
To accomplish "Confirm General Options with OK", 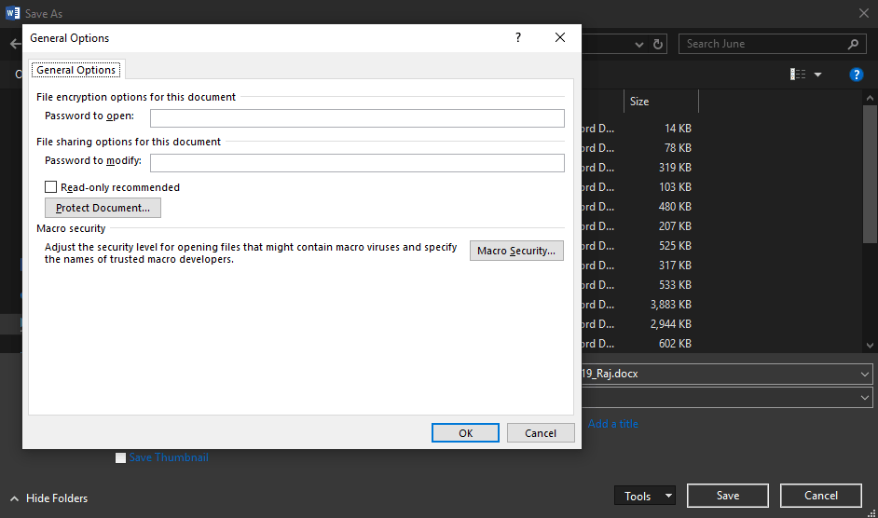I will (465, 433).
